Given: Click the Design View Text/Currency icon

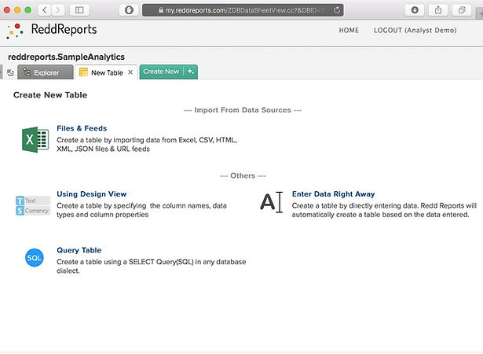Looking at the screenshot, I should 33,205.
